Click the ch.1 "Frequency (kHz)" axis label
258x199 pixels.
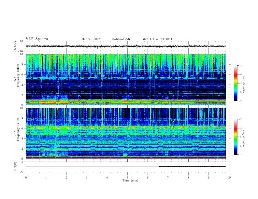[x=18, y=76]
